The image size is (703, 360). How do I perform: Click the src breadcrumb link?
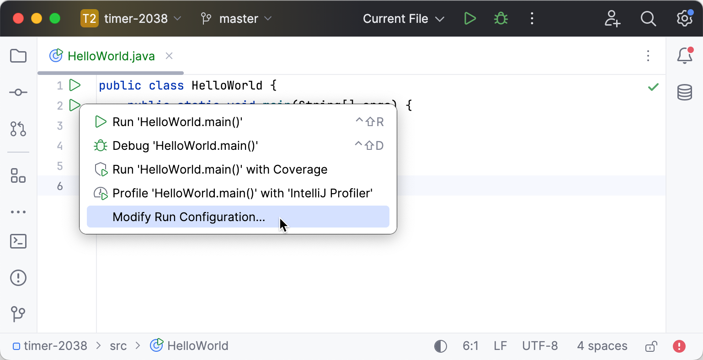pos(118,346)
